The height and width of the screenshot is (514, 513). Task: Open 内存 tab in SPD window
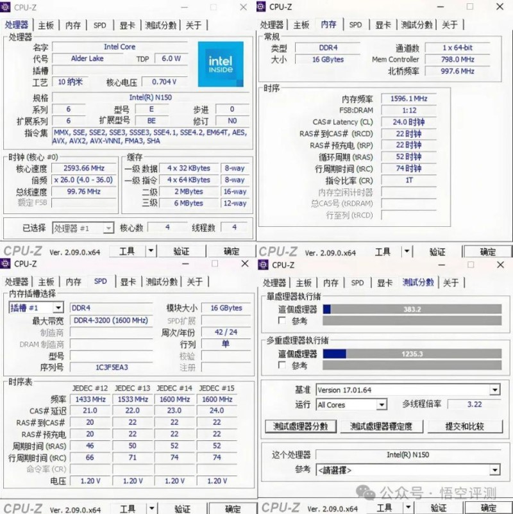coord(74,281)
